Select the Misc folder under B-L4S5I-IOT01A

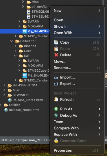16,90
